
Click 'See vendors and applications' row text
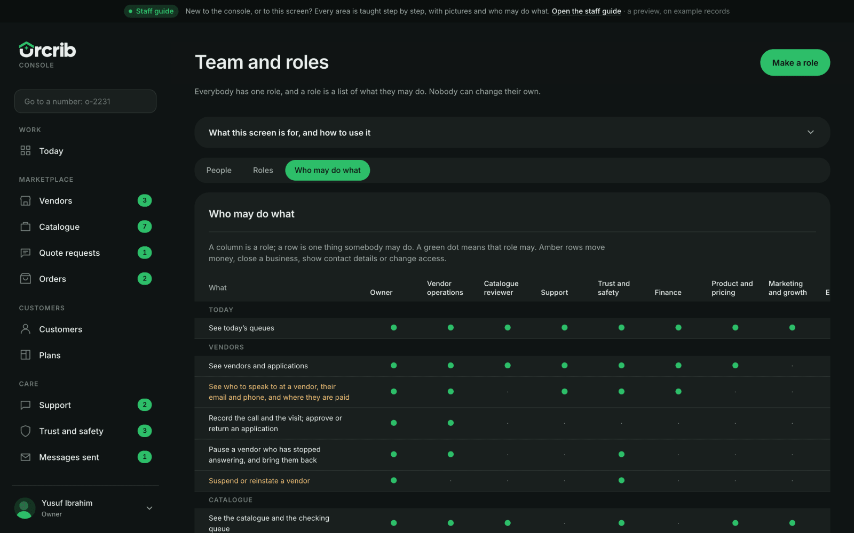click(258, 366)
